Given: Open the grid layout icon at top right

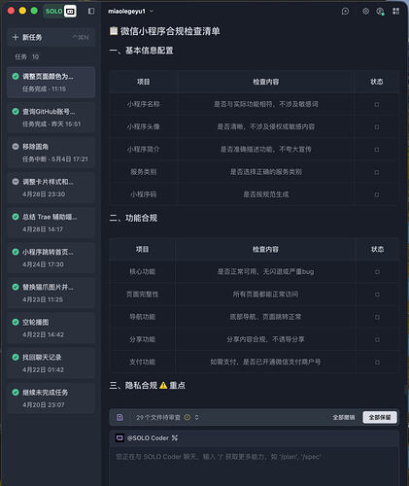Looking at the screenshot, I should 395,12.
